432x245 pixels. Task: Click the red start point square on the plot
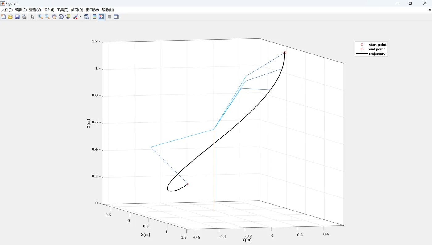tap(188, 184)
